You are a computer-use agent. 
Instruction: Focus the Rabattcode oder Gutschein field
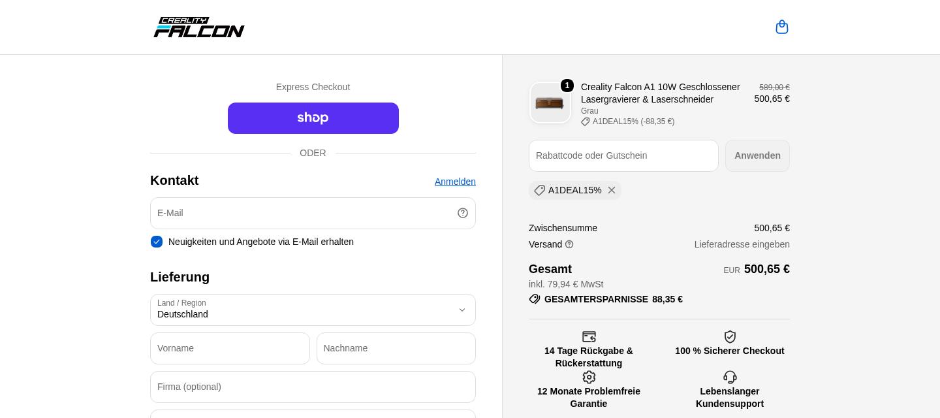coord(623,155)
